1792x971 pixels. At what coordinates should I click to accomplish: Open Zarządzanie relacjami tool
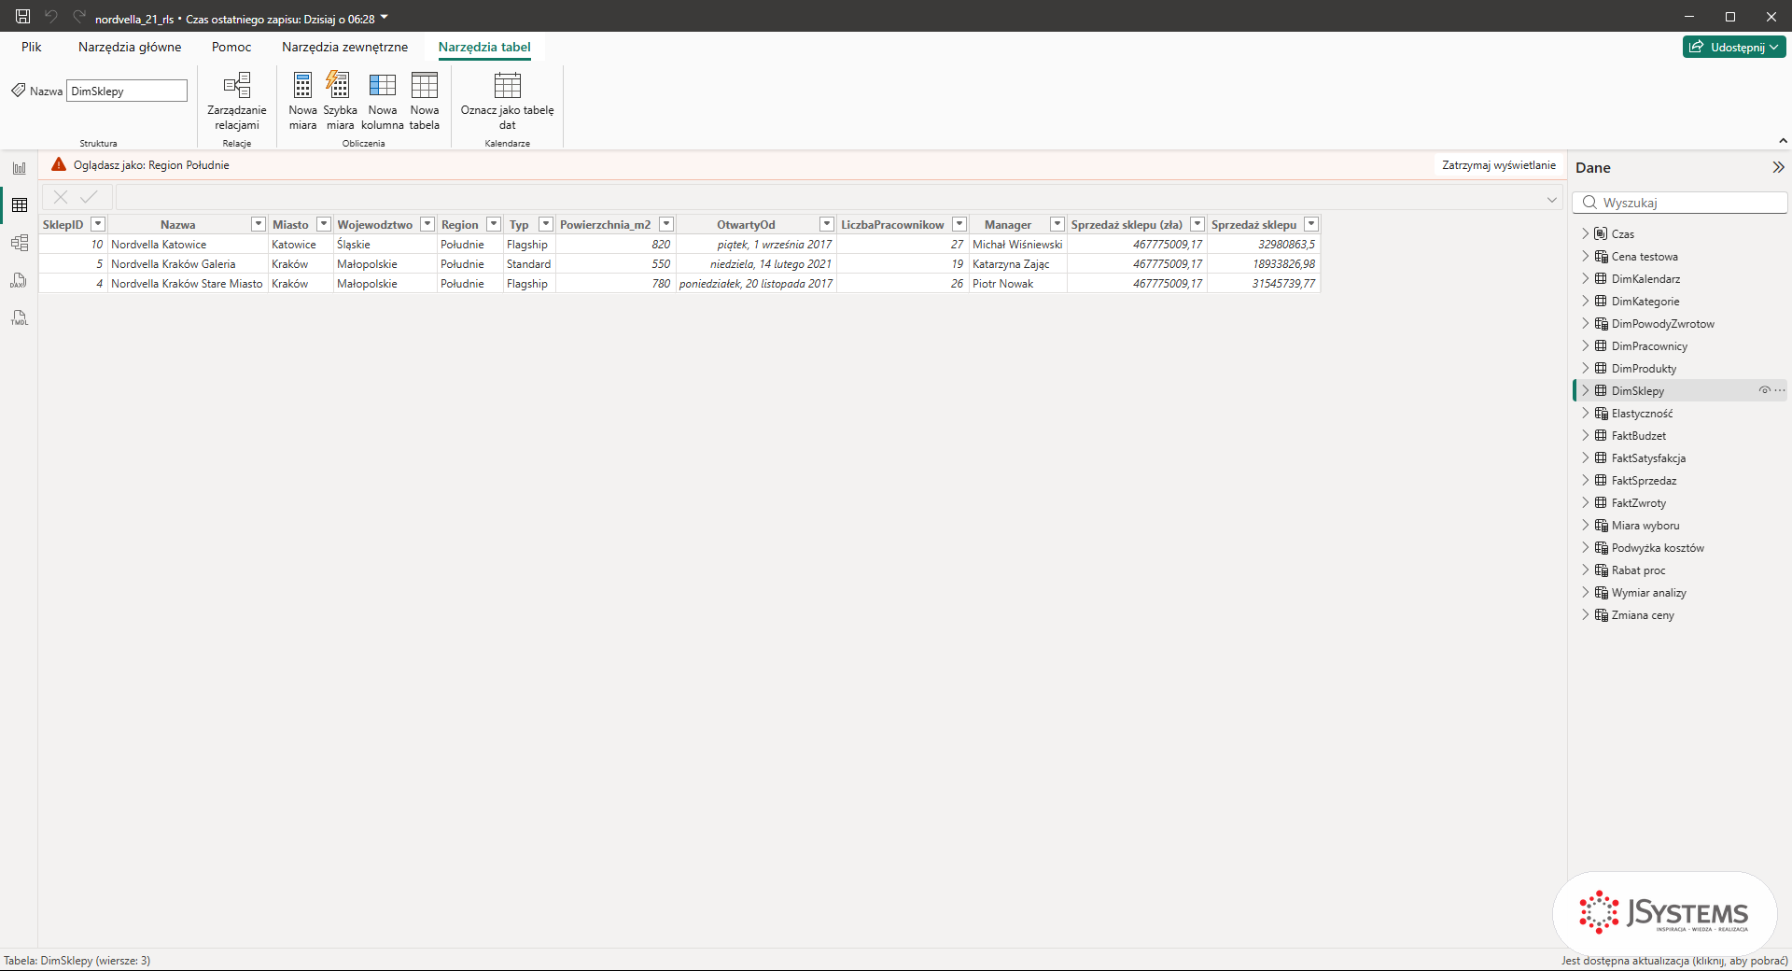[236, 101]
